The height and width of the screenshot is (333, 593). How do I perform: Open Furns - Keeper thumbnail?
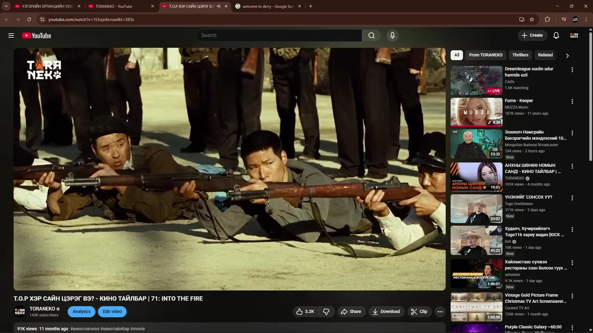[476, 112]
